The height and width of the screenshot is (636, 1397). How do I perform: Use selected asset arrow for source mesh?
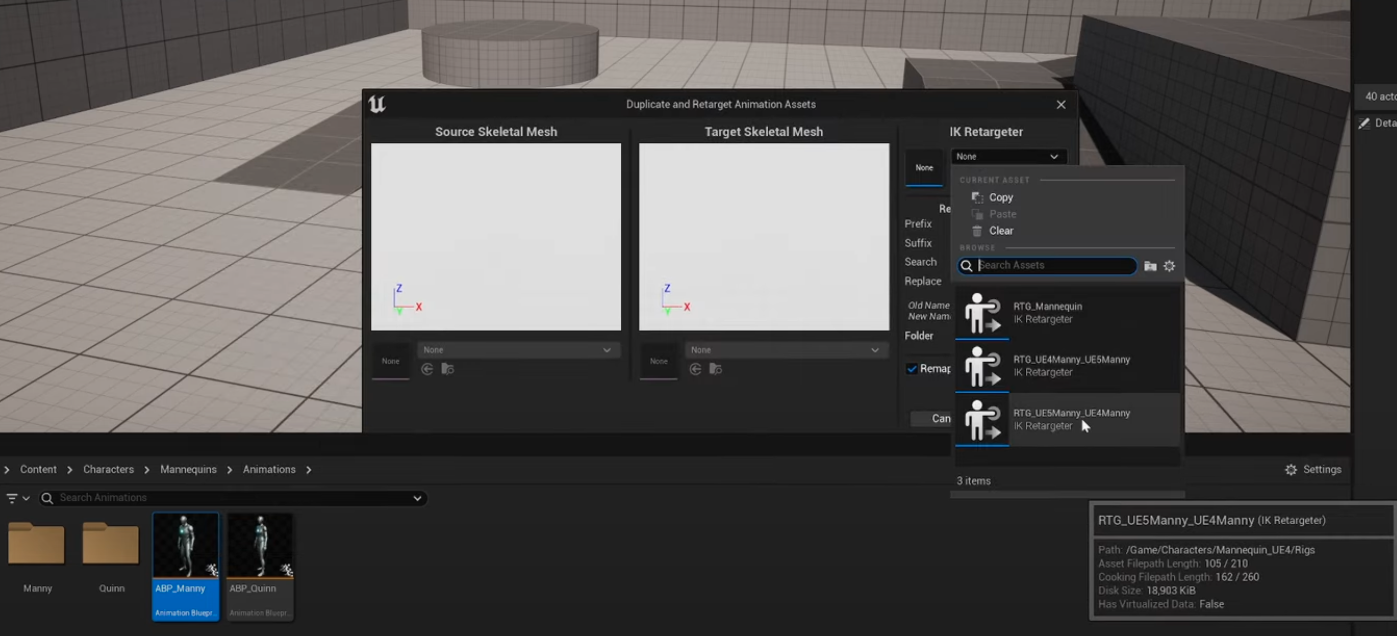pyautogui.click(x=427, y=369)
